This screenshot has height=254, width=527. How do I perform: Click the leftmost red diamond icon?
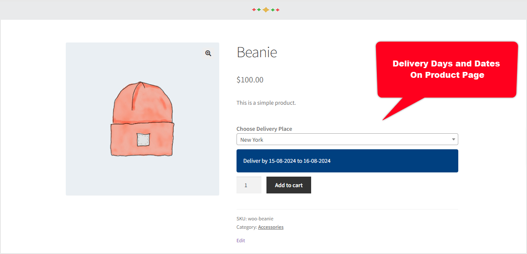click(254, 10)
